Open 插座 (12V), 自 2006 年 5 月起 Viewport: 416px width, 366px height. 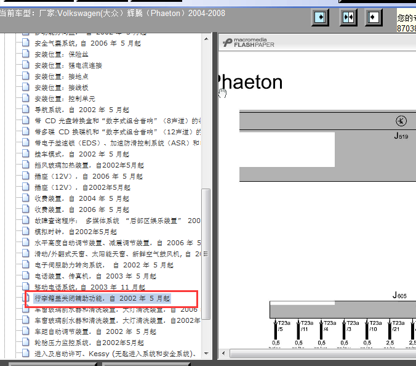point(89,176)
